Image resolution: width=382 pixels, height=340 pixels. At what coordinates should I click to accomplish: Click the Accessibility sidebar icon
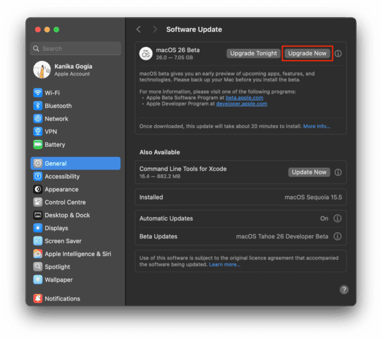[x=38, y=177]
